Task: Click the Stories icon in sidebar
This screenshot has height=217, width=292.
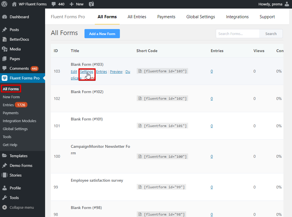Action: point(5,175)
